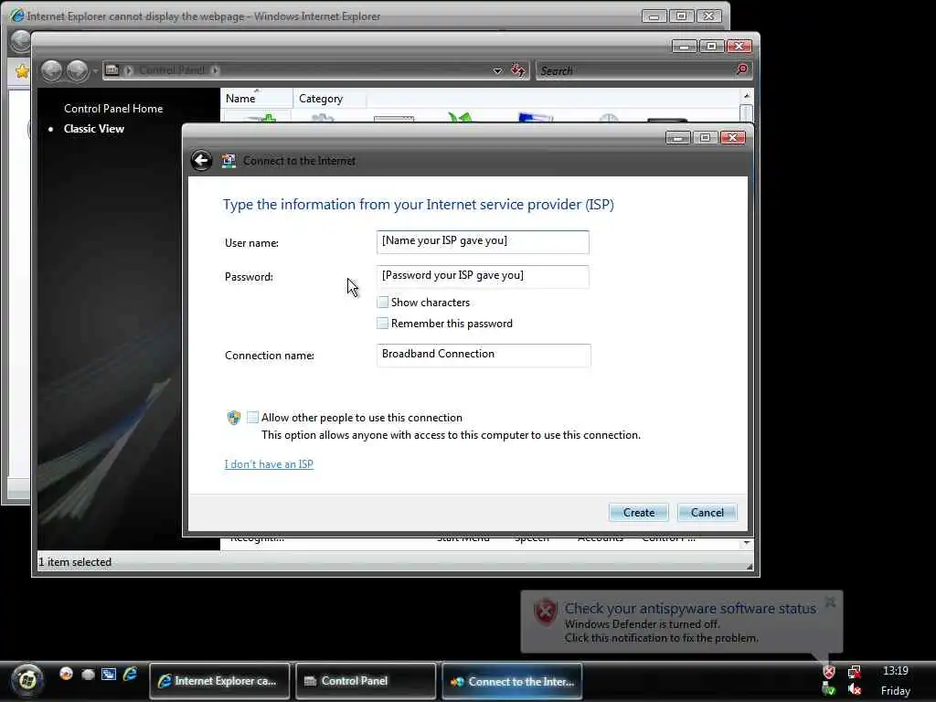This screenshot has height=702, width=936.
Task: Refresh the Control Panel address bar
Action: point(518,70)
